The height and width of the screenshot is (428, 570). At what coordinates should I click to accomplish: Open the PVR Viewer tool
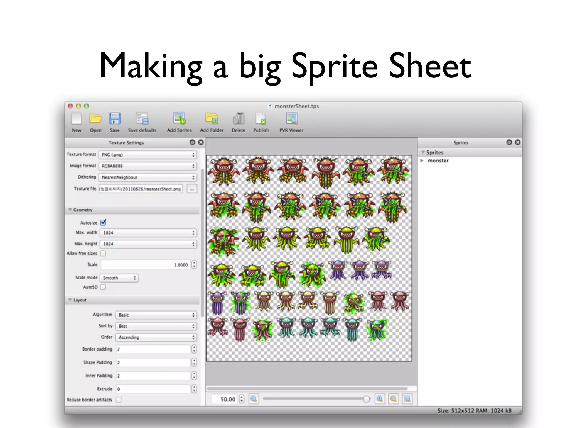(x=291, y=119)
